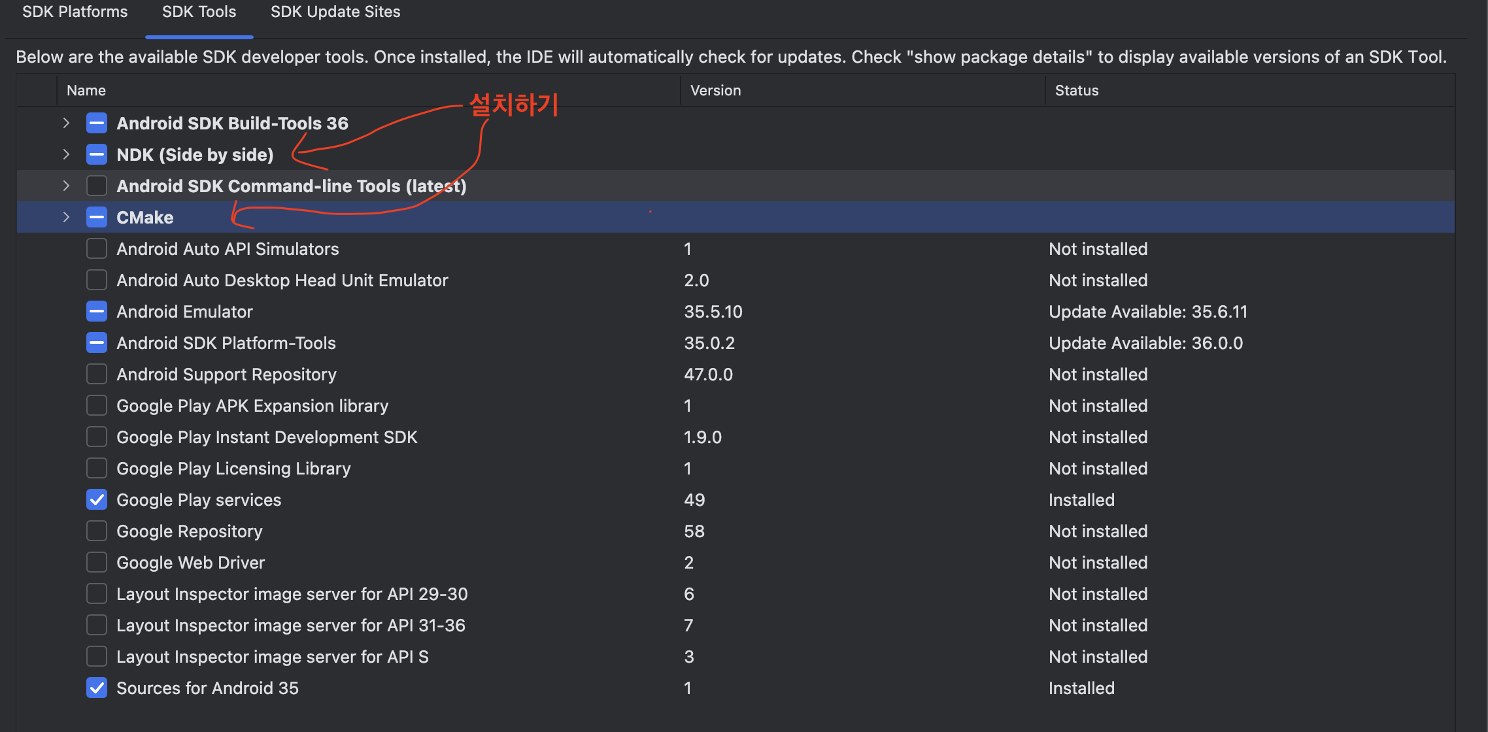Expand the CMake tree row
The width and height of the screenshot is (1488, 732).
pyautogui.click(x=66, y=217)
